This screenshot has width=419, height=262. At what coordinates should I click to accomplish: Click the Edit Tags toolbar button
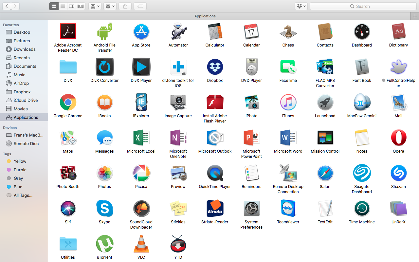point(140,6)
